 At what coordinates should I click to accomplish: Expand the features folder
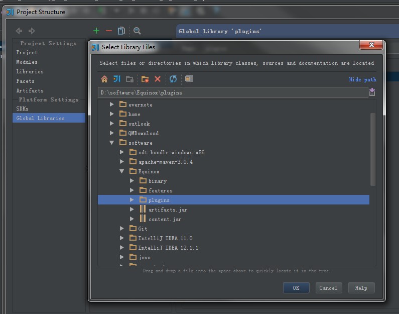(132, 190)
